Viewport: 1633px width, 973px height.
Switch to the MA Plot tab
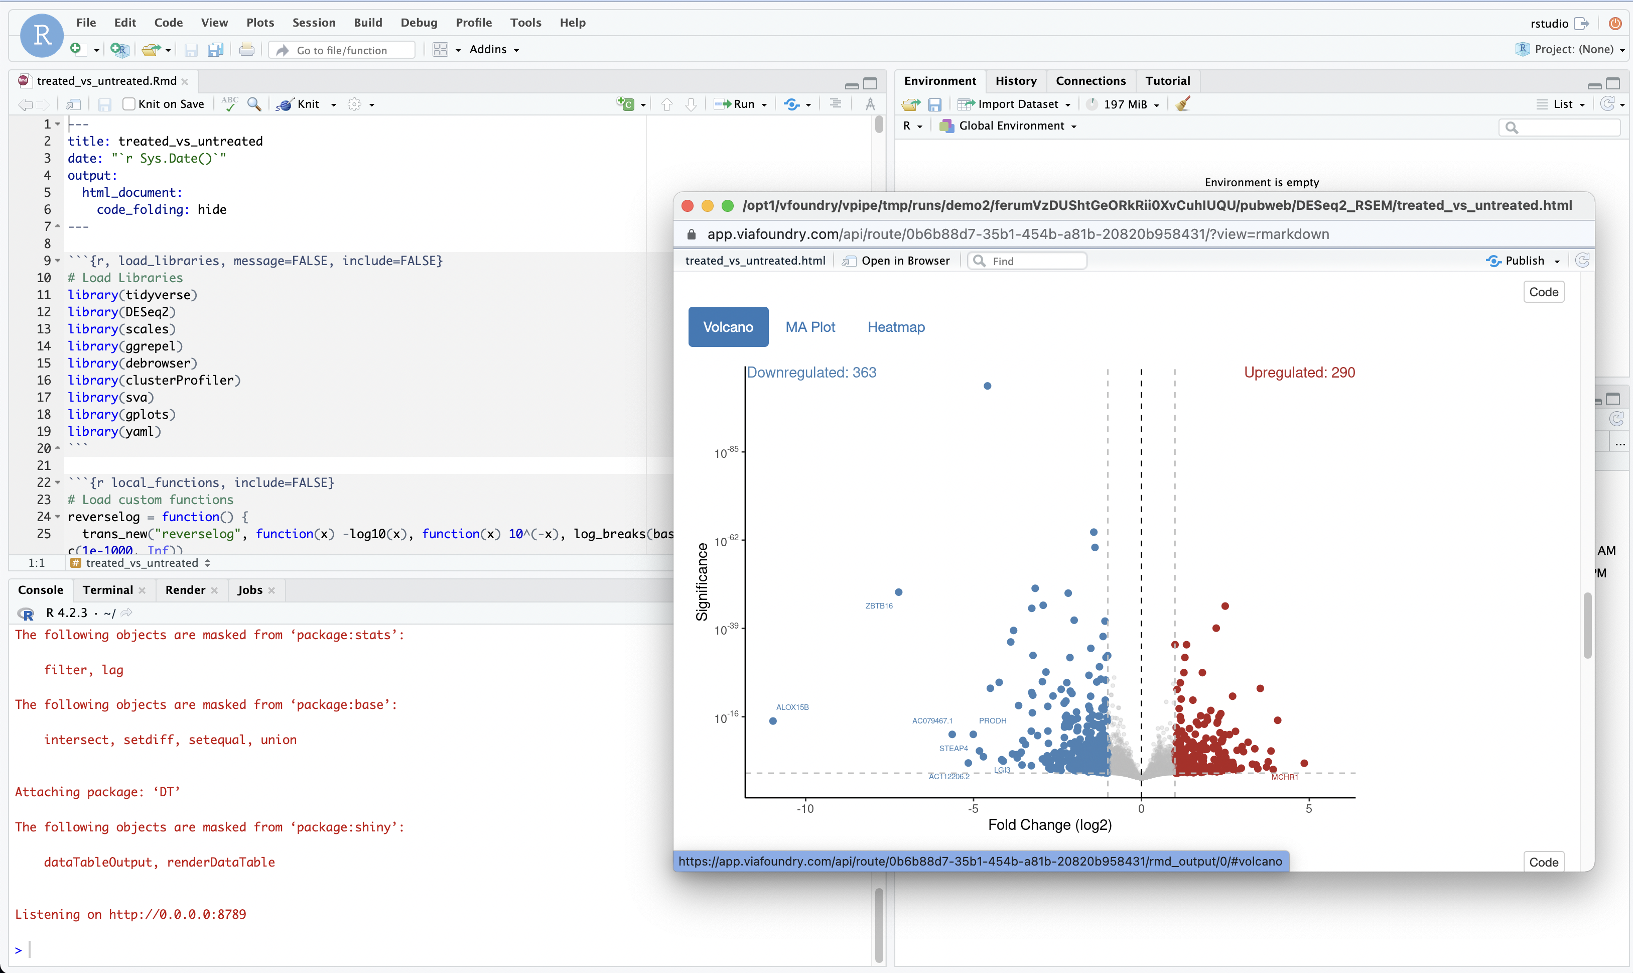tap(810, 326)
